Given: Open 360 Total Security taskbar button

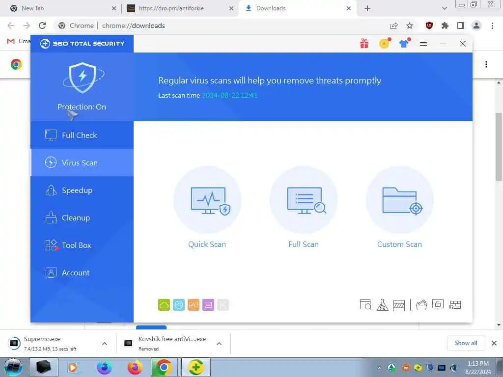Looking at the screenshot, I should tap(196, 367).
